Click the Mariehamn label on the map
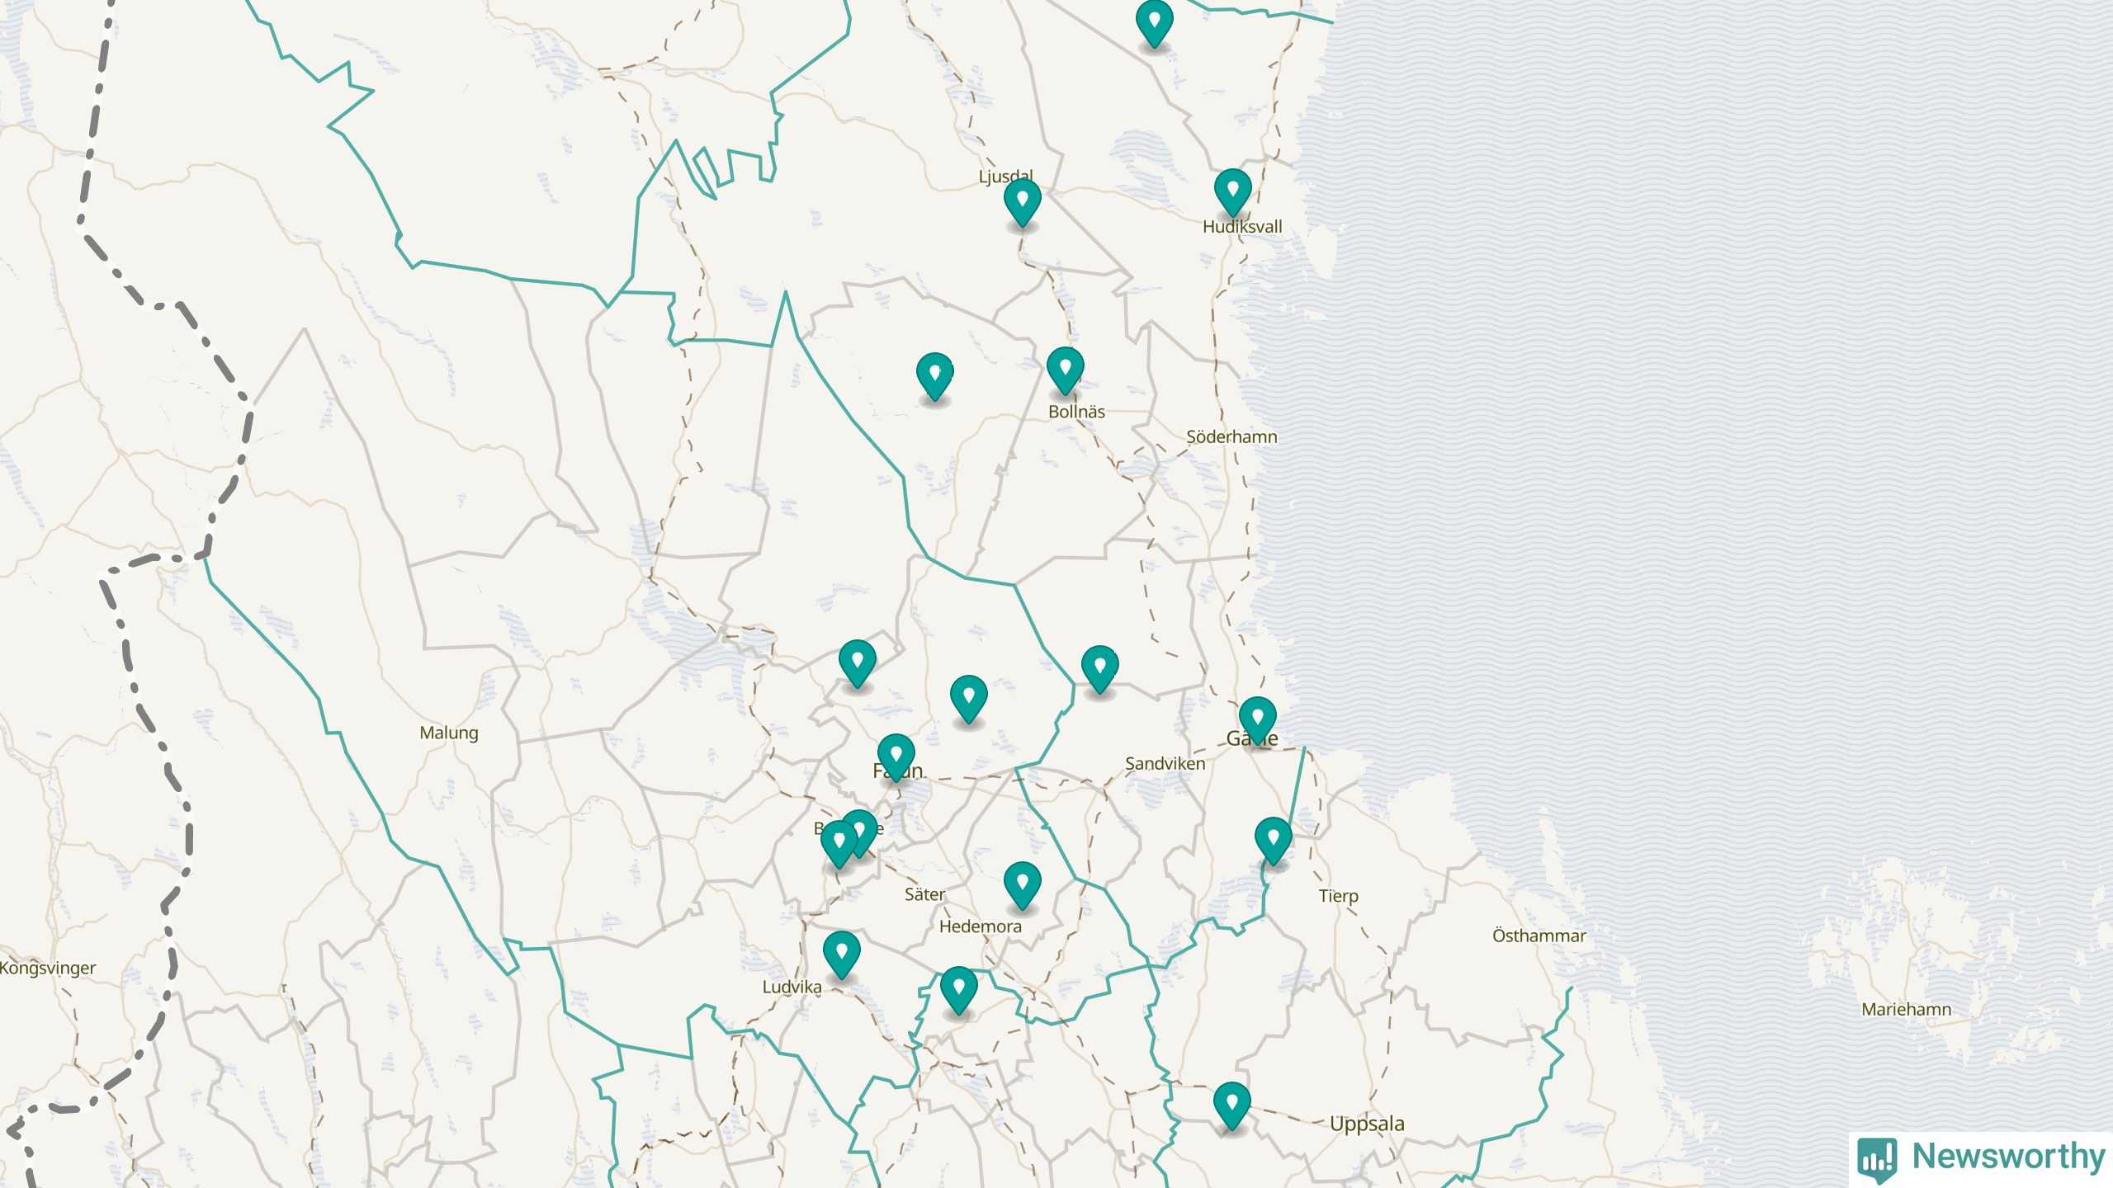The image size is (2113, 1188). 1906,1009
